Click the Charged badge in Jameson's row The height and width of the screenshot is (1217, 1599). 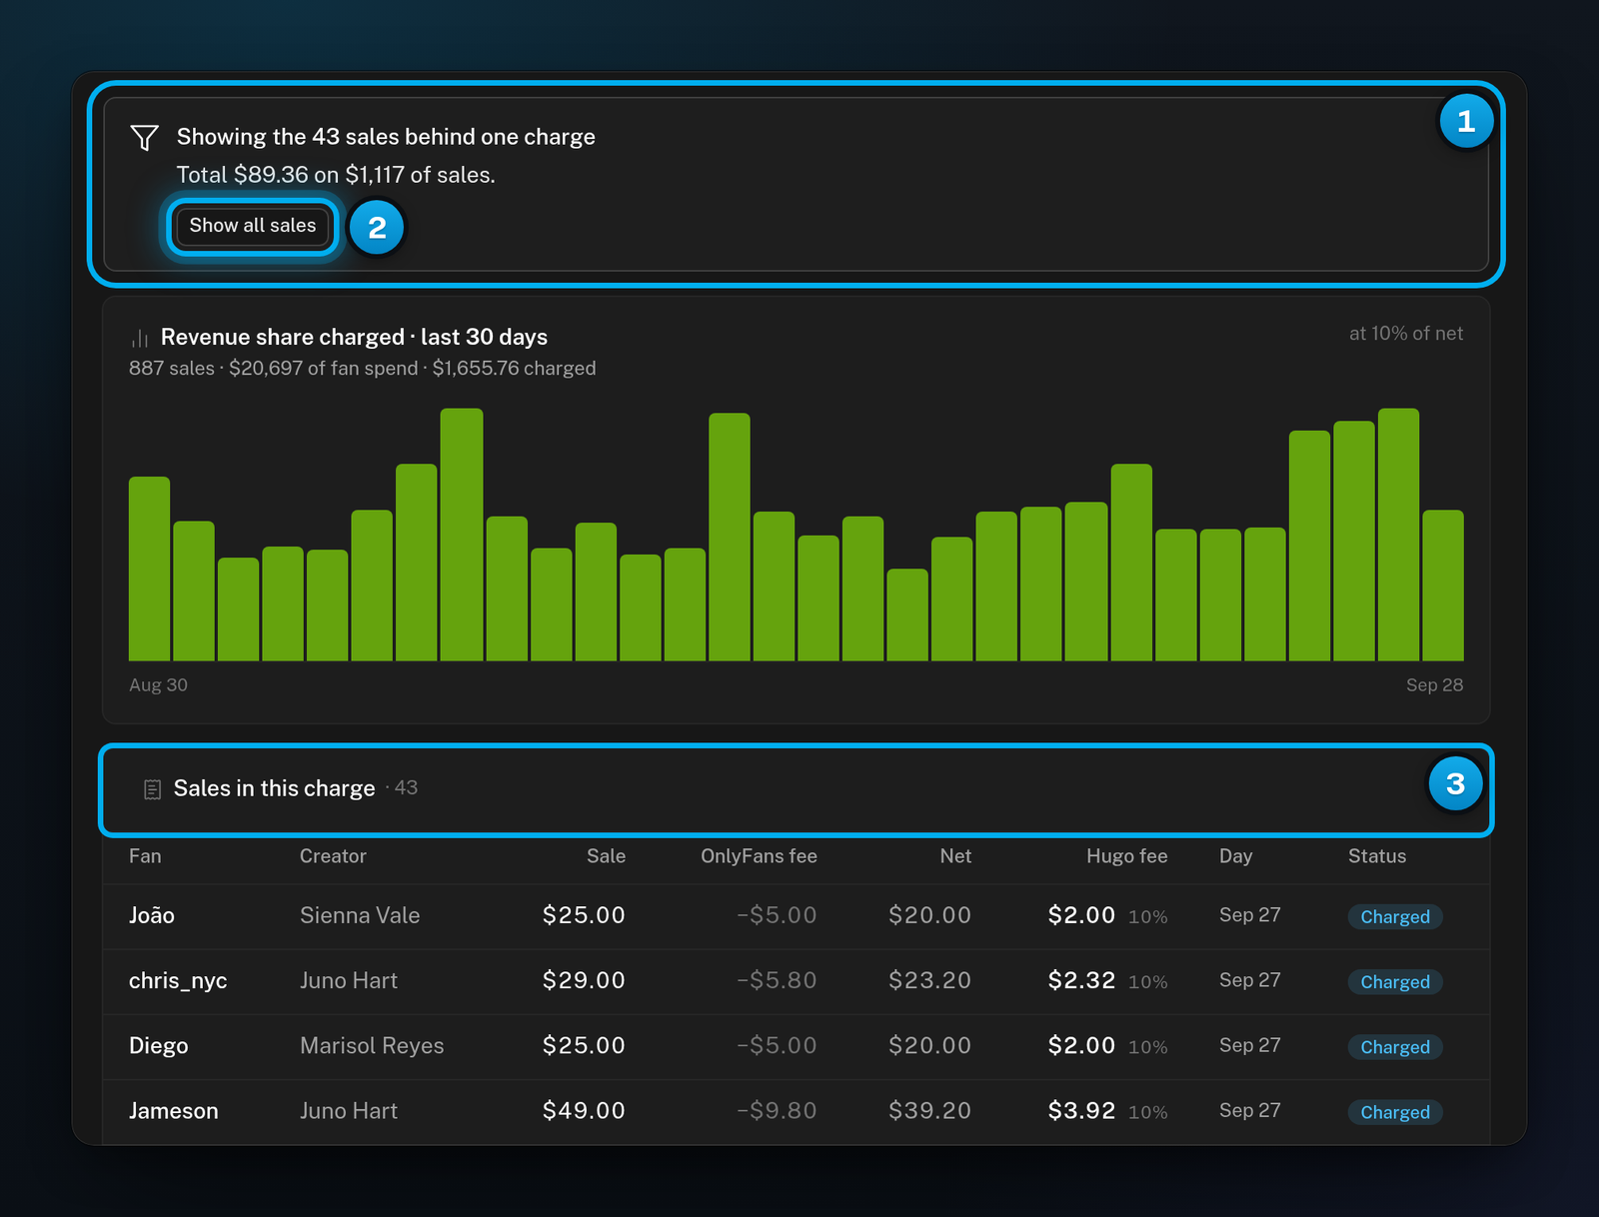click(x=1395, y=1112)
